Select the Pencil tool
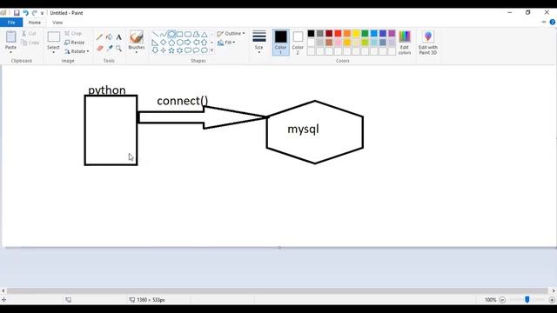Viewport: 557px width, 313px height. [99, 37]
